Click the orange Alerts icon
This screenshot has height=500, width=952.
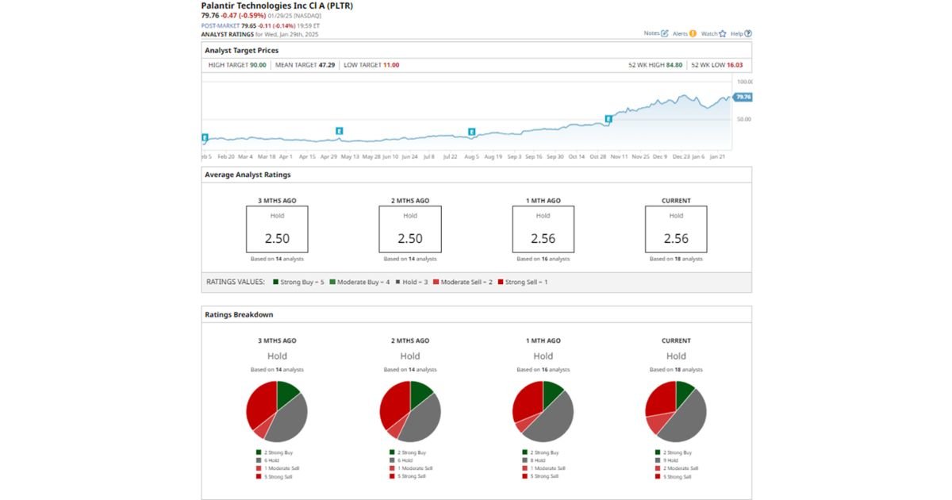tap(693, 33)
